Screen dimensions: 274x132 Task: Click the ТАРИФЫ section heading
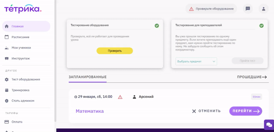click(x=12, y=113)
